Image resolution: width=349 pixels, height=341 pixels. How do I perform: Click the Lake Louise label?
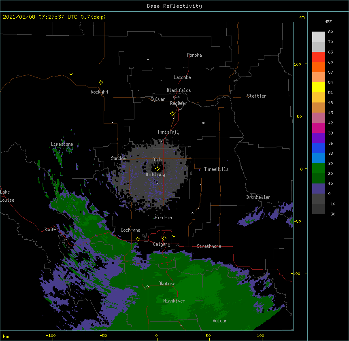[x=7, y=196]
